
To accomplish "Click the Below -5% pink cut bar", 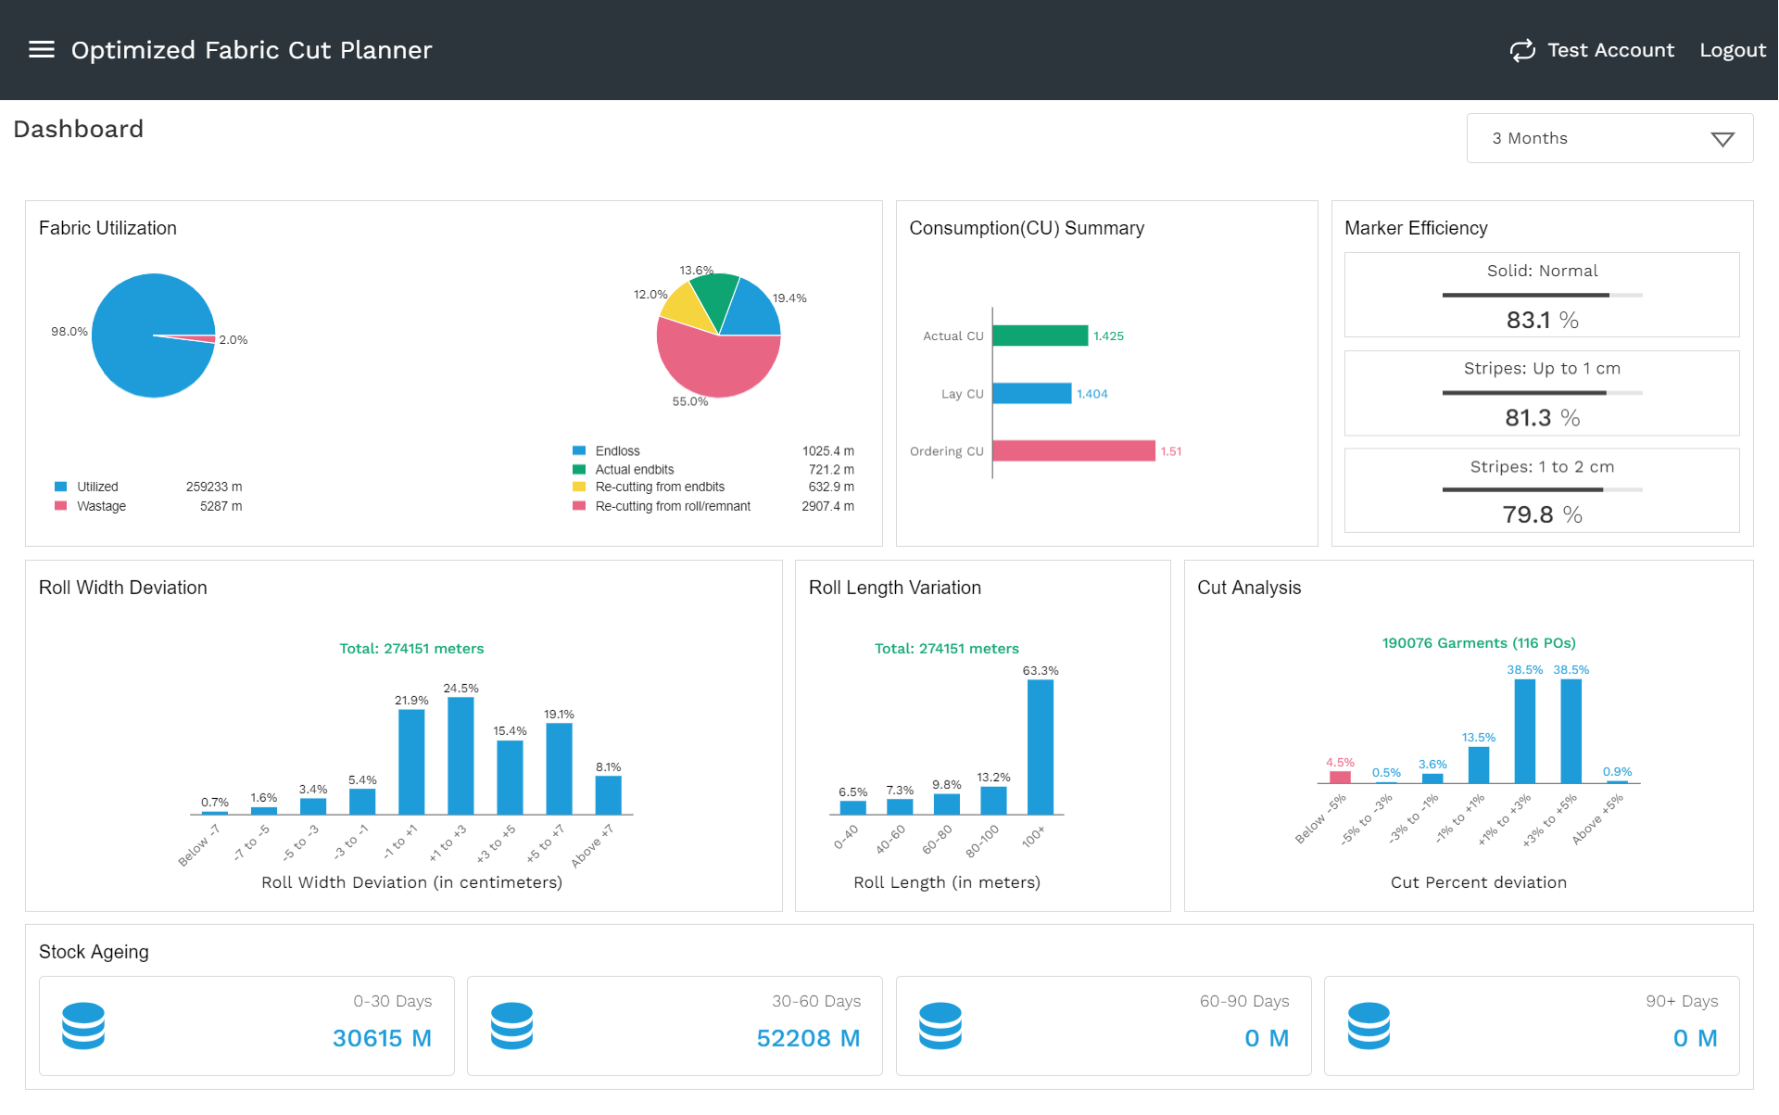I will click(1340, 777).
